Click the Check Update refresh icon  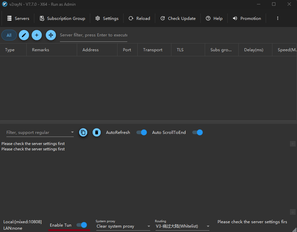163,19
